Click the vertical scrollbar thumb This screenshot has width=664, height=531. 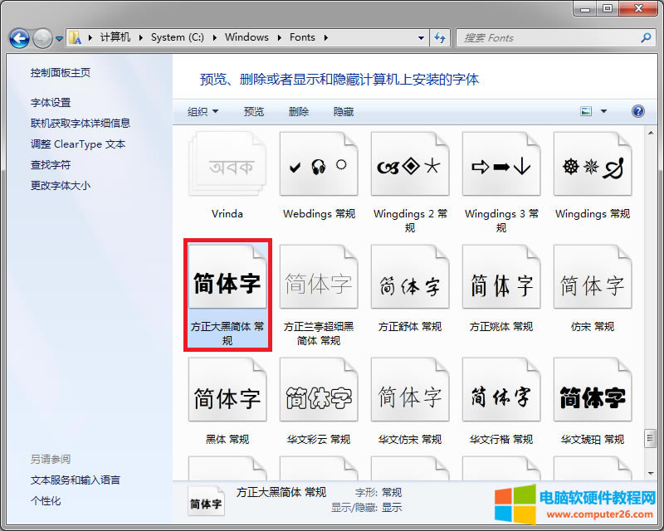651,439
